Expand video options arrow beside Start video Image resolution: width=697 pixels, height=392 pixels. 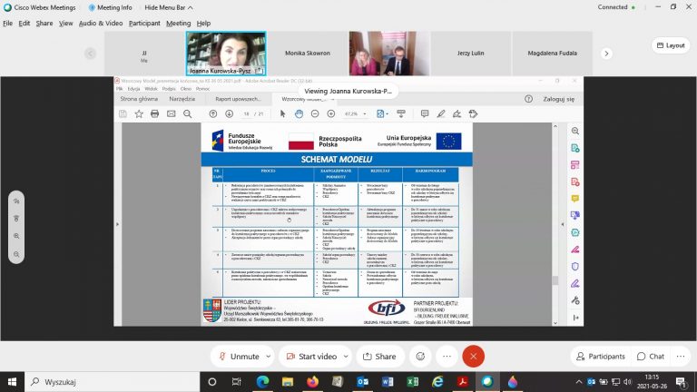346,357
